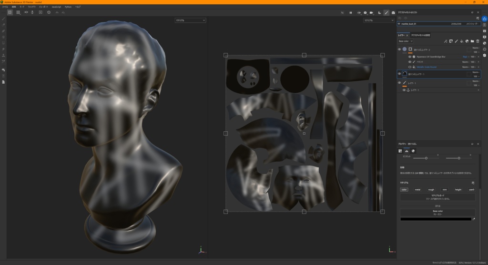The width and height of the screenshot is (488, 265).
Task: Click the Base color uniform color button
Action: [437, 213]
